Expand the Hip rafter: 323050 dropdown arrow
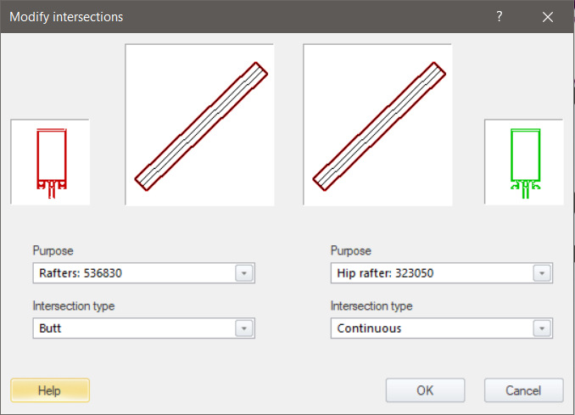The width and height of the screenshot is (575, 415). 542,273
